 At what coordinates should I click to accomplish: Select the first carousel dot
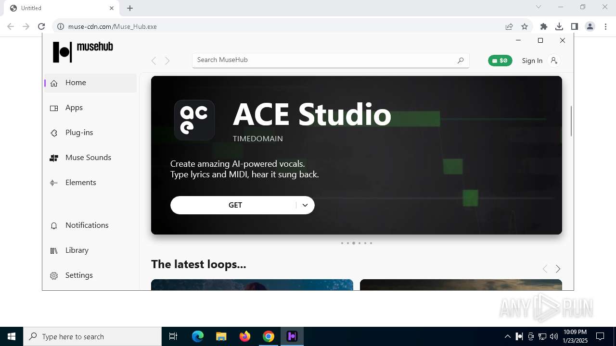[x=342, y=243]
